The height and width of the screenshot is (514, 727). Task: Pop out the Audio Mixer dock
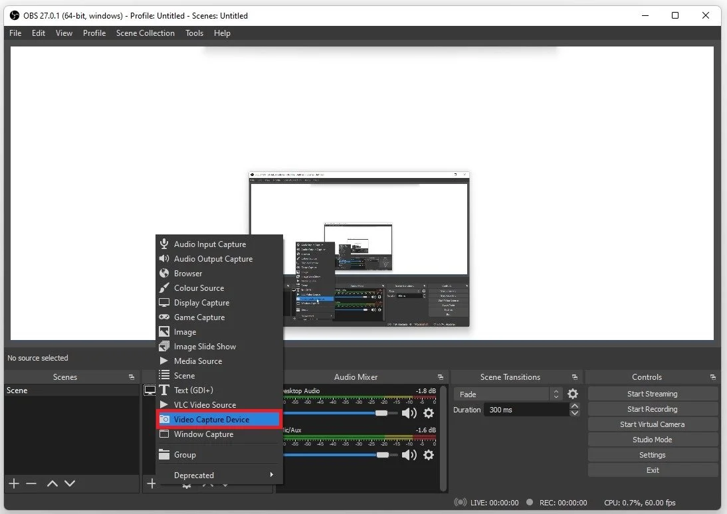pyautogui.click(x=441, y=377)
